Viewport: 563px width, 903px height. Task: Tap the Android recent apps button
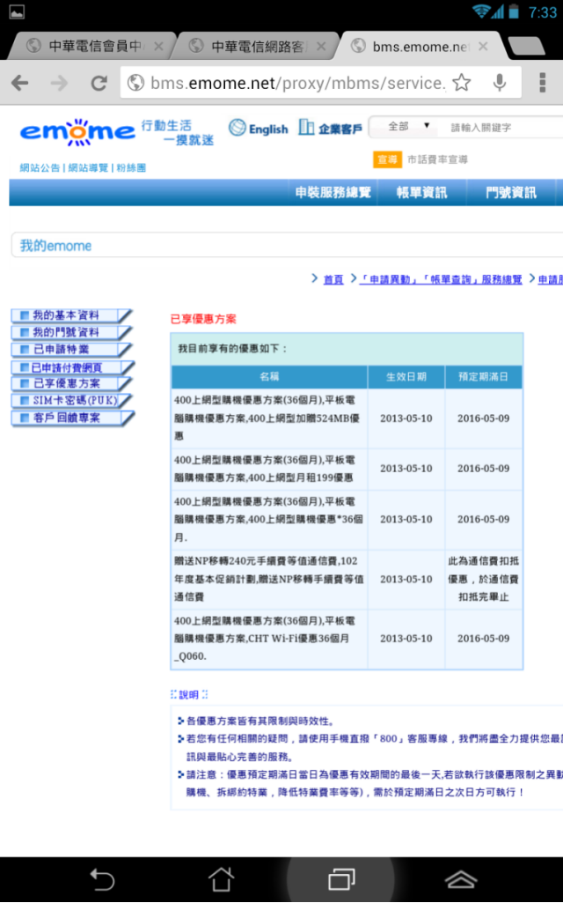point(341,879)
